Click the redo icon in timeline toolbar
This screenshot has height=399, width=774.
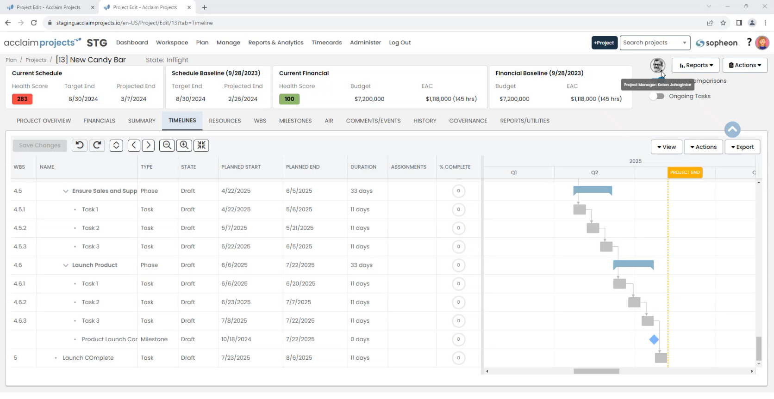click(97, 145)
